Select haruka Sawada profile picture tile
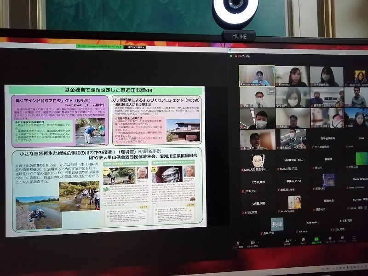Screen dimensions: 368x276 coord(294,202)
